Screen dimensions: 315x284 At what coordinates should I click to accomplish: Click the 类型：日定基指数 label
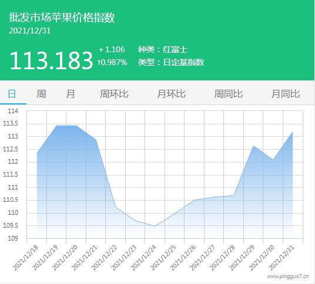(x=171, y=62)
